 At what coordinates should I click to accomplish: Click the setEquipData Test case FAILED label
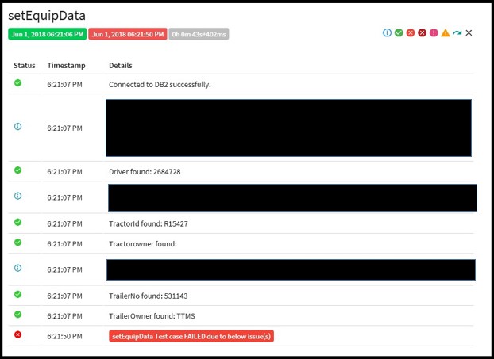(x=191, y=336)
